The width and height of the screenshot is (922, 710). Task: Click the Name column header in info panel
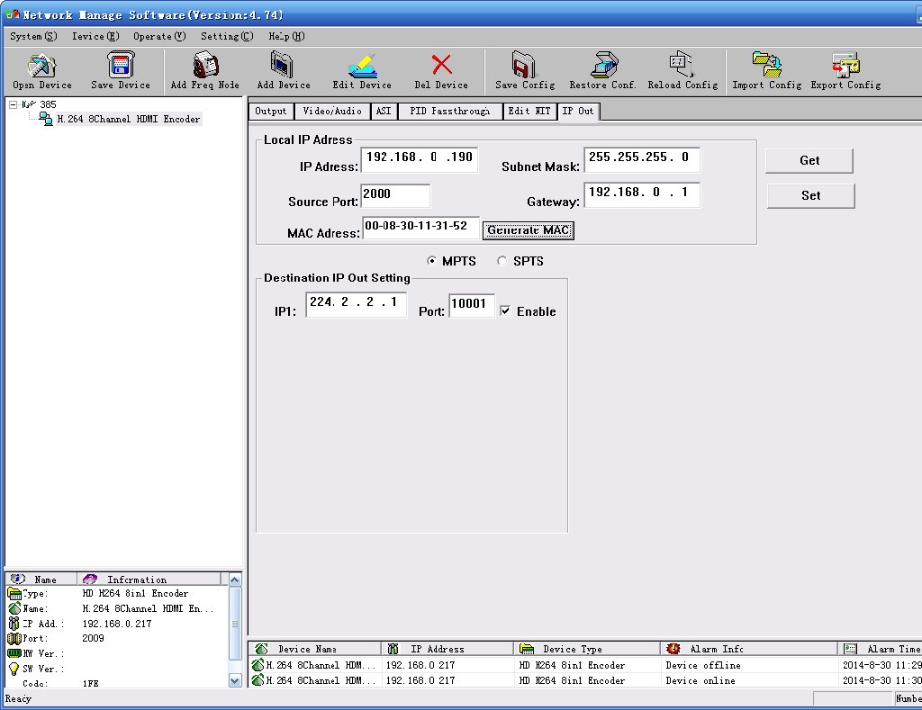coord(41,580)
